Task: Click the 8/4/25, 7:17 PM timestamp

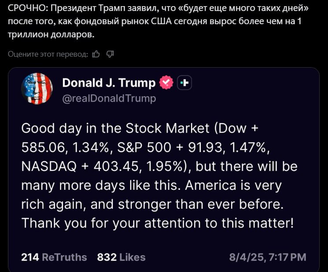Action: pos(268,257)
